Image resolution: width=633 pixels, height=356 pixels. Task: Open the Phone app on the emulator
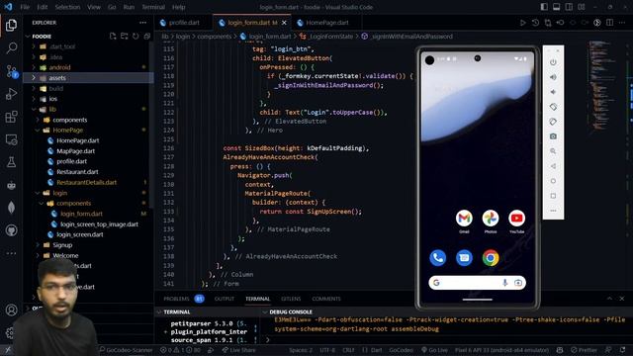pyautogui.click(x=438, y=258)
